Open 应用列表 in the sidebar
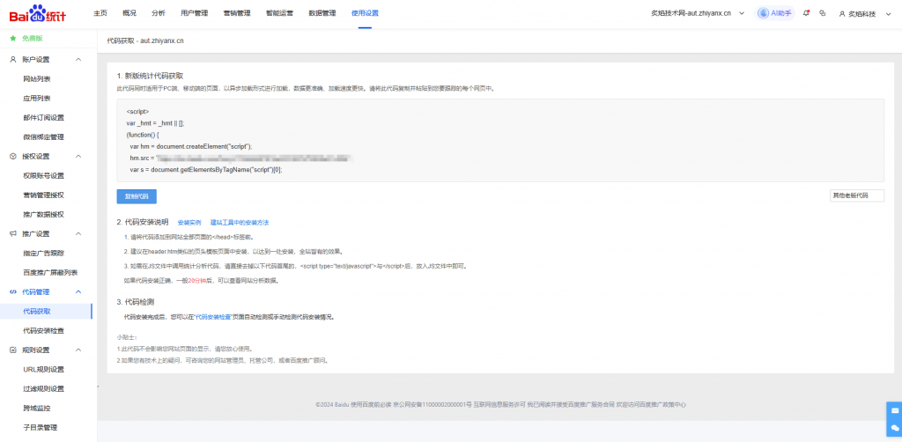This screenshot has width=902, height=442. pos(37,99)
